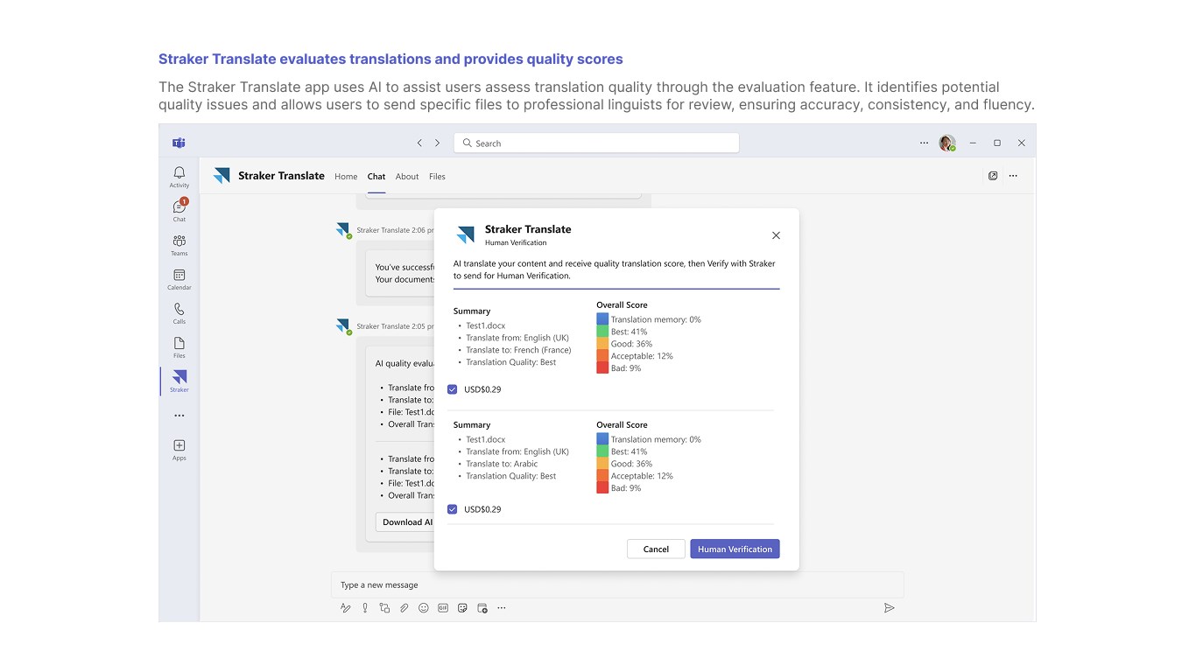Uncheck USD$0.29 for the Arabic translation
1196x672 pixels.
453,509
